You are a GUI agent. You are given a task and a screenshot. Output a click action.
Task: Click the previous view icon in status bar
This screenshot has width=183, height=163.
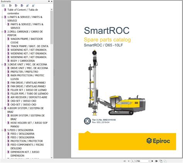[161, 161]
